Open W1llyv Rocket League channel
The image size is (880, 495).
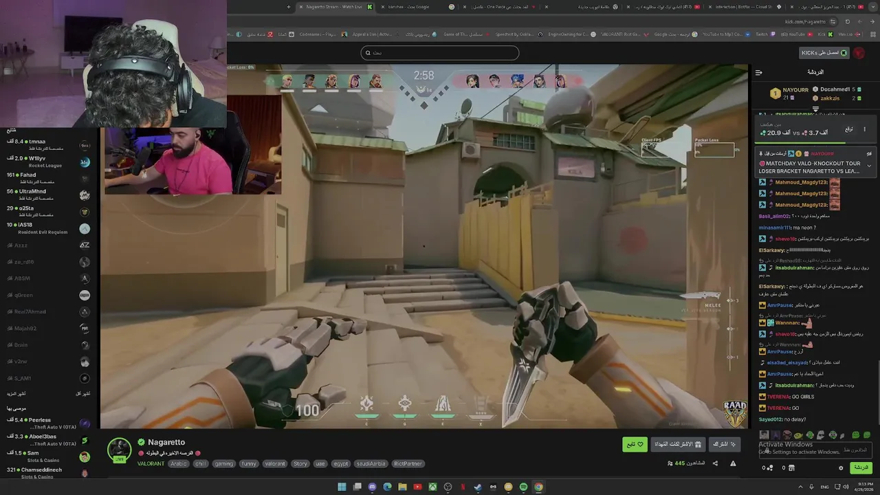[49, 162]
